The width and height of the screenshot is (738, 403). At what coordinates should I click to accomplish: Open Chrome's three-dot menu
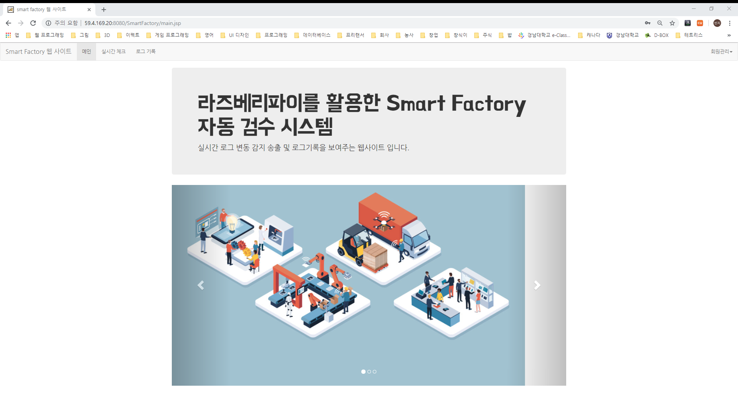[730, 23]
